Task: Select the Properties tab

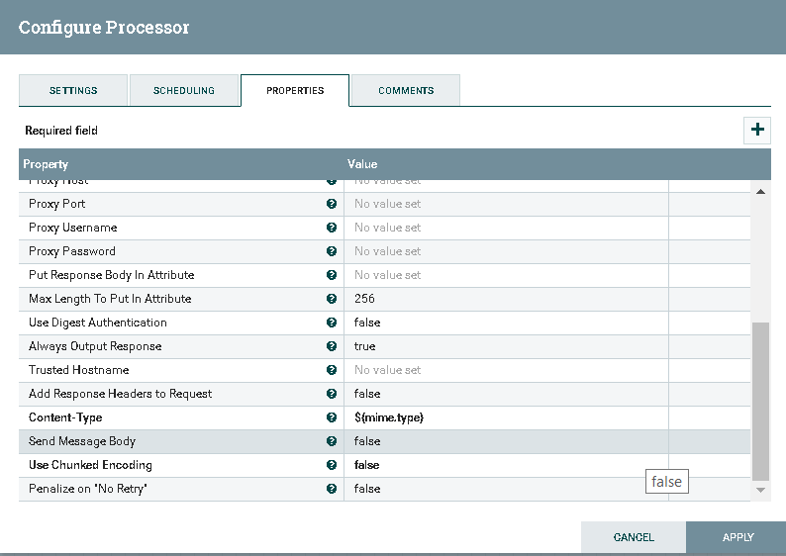Action: click(x=295, y=90)
